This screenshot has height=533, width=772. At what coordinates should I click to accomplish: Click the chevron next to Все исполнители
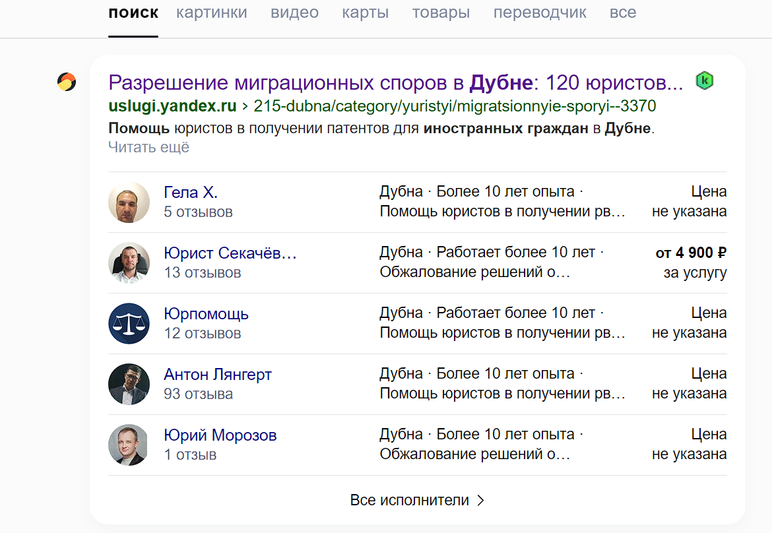[480, 501]
